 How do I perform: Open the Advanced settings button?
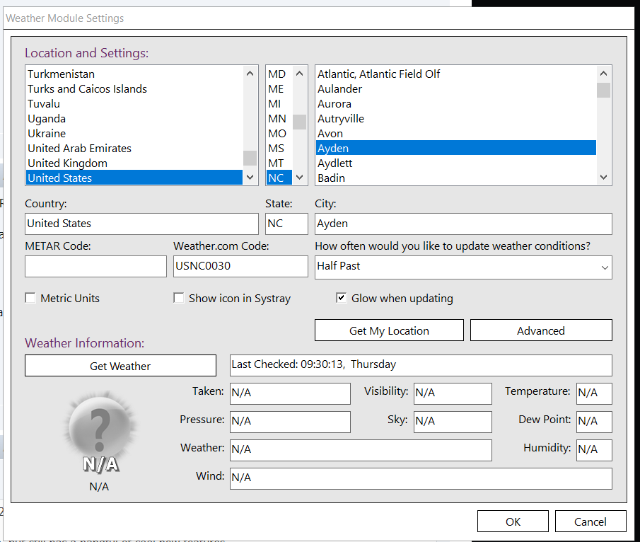coord(540,330)
